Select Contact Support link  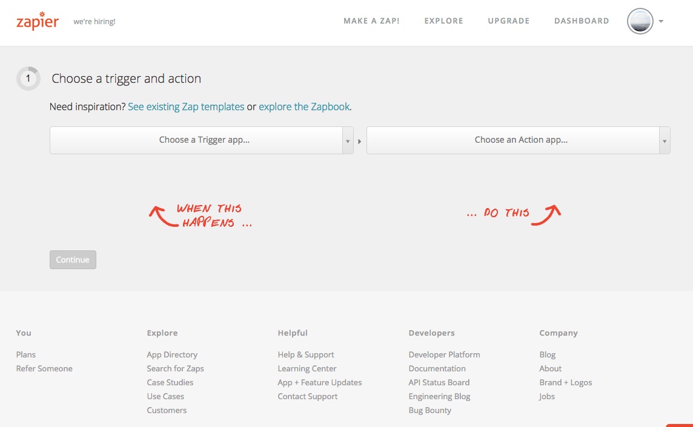pyautogui.click(x=307, y=396)
